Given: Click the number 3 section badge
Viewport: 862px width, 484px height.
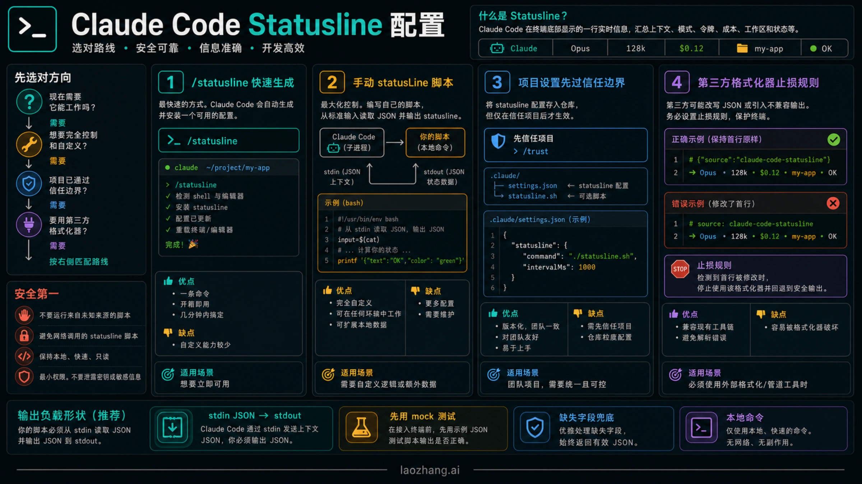Looking at the screenshot, I should pyautogui.click(x=497, y=82).
